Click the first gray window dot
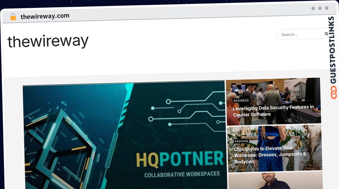 tap(313, 8)
